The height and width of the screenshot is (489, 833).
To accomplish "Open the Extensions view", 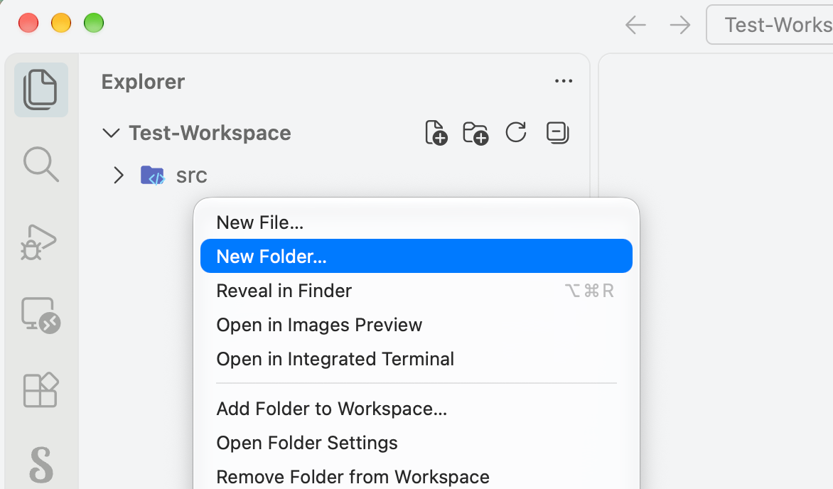I will pos(41,389).
